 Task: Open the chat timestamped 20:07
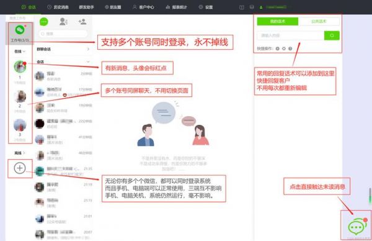point(63,234)
